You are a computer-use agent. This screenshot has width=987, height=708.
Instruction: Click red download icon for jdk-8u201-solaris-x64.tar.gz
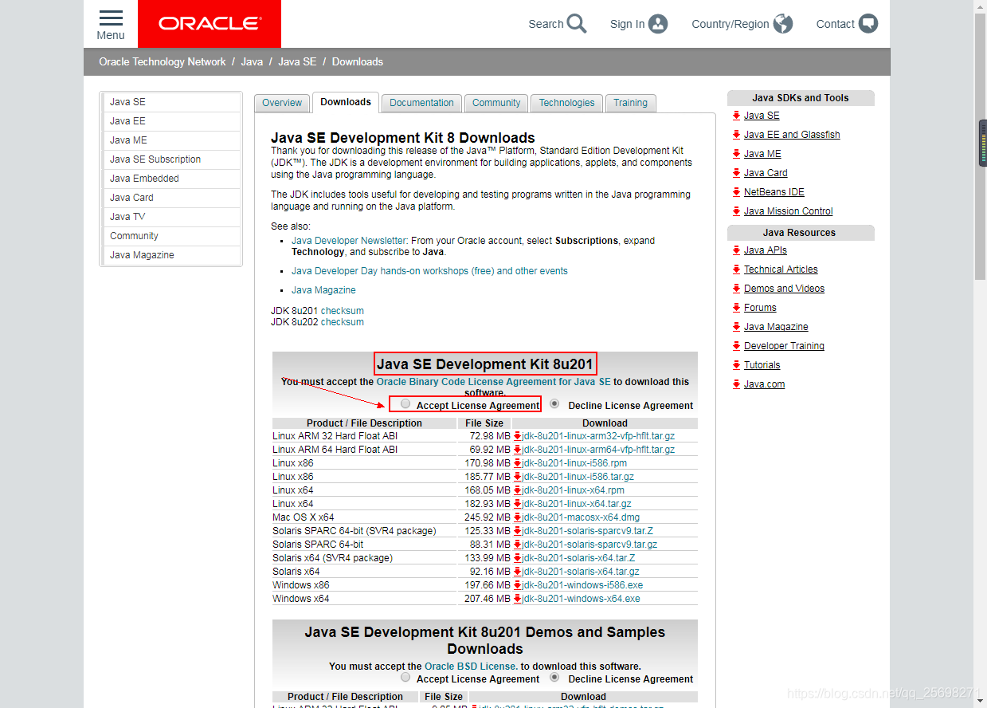517,572
